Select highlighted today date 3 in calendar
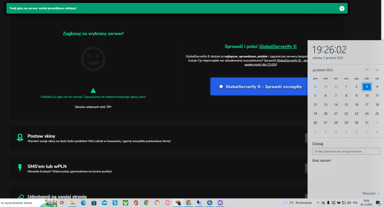Screen dimensions: 384x207 click(367, 86)
